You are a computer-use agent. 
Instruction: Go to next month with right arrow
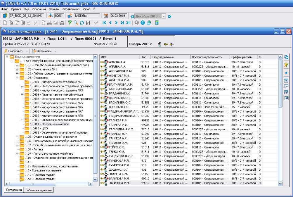[x=170, y=16]
